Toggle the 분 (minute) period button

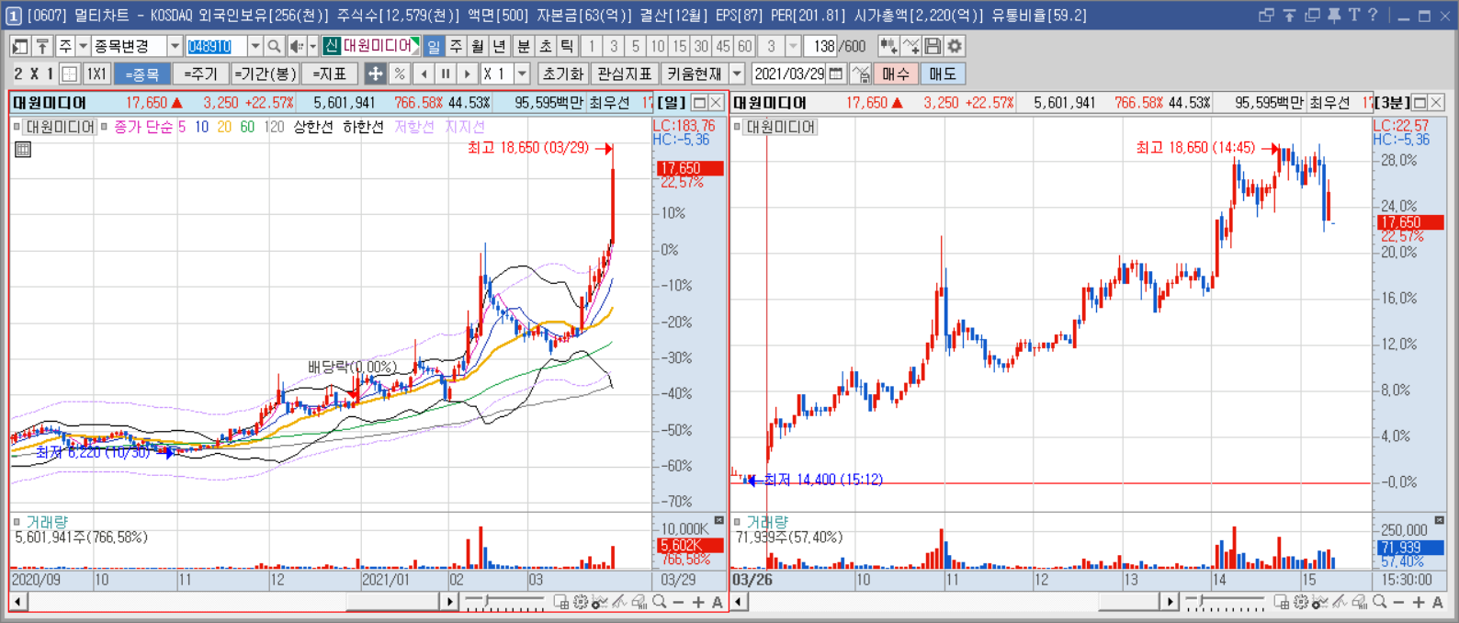point(524,46)
